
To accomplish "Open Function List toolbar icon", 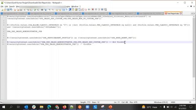I will (82, 9).
